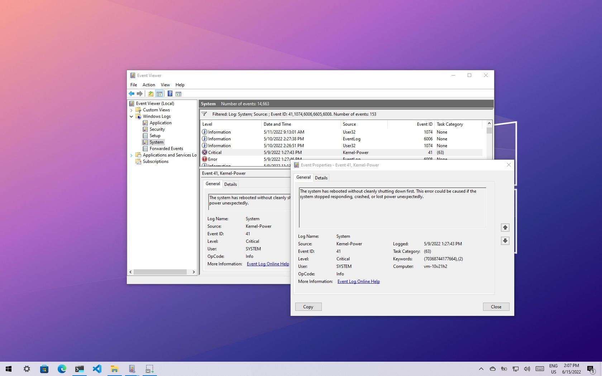Sort events by Date and Time column
The width and height of the screenshot is (602, 376).
(x=301, y=124)
